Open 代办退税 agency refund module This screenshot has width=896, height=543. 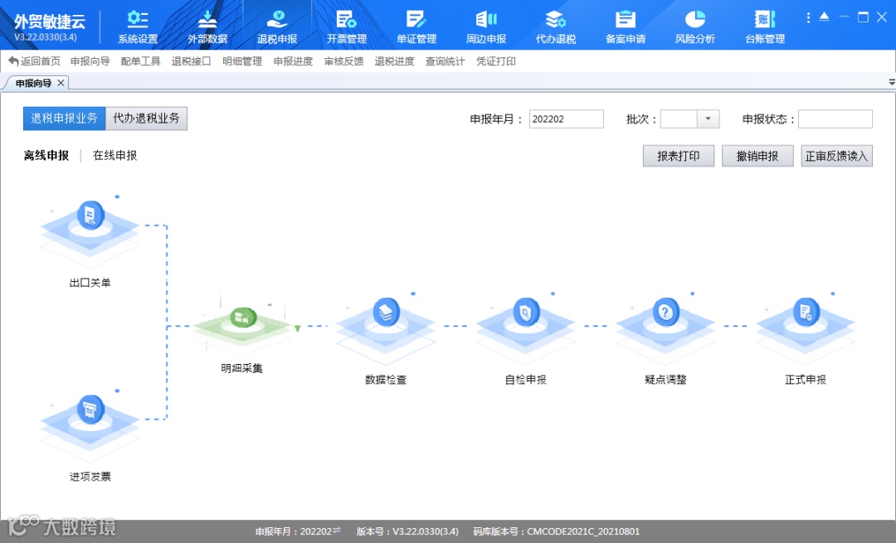555,27
